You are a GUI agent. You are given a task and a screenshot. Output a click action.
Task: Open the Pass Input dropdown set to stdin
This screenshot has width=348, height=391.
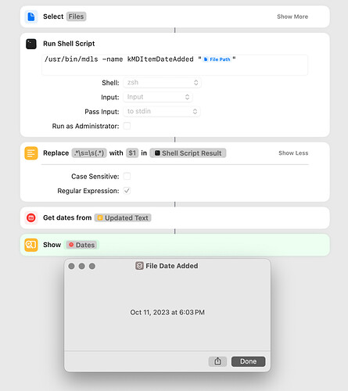(162, 111)
